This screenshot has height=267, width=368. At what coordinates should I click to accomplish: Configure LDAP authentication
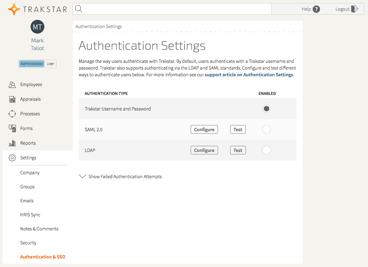click(x=204, y=150)
